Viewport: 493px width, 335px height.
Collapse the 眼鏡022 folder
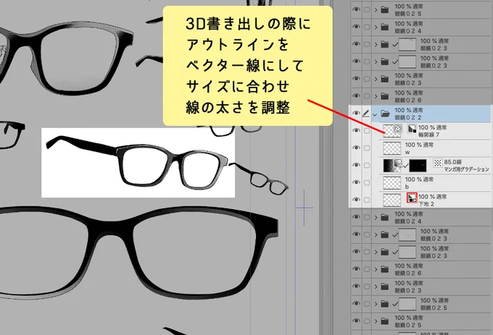[x=375, y=114]
